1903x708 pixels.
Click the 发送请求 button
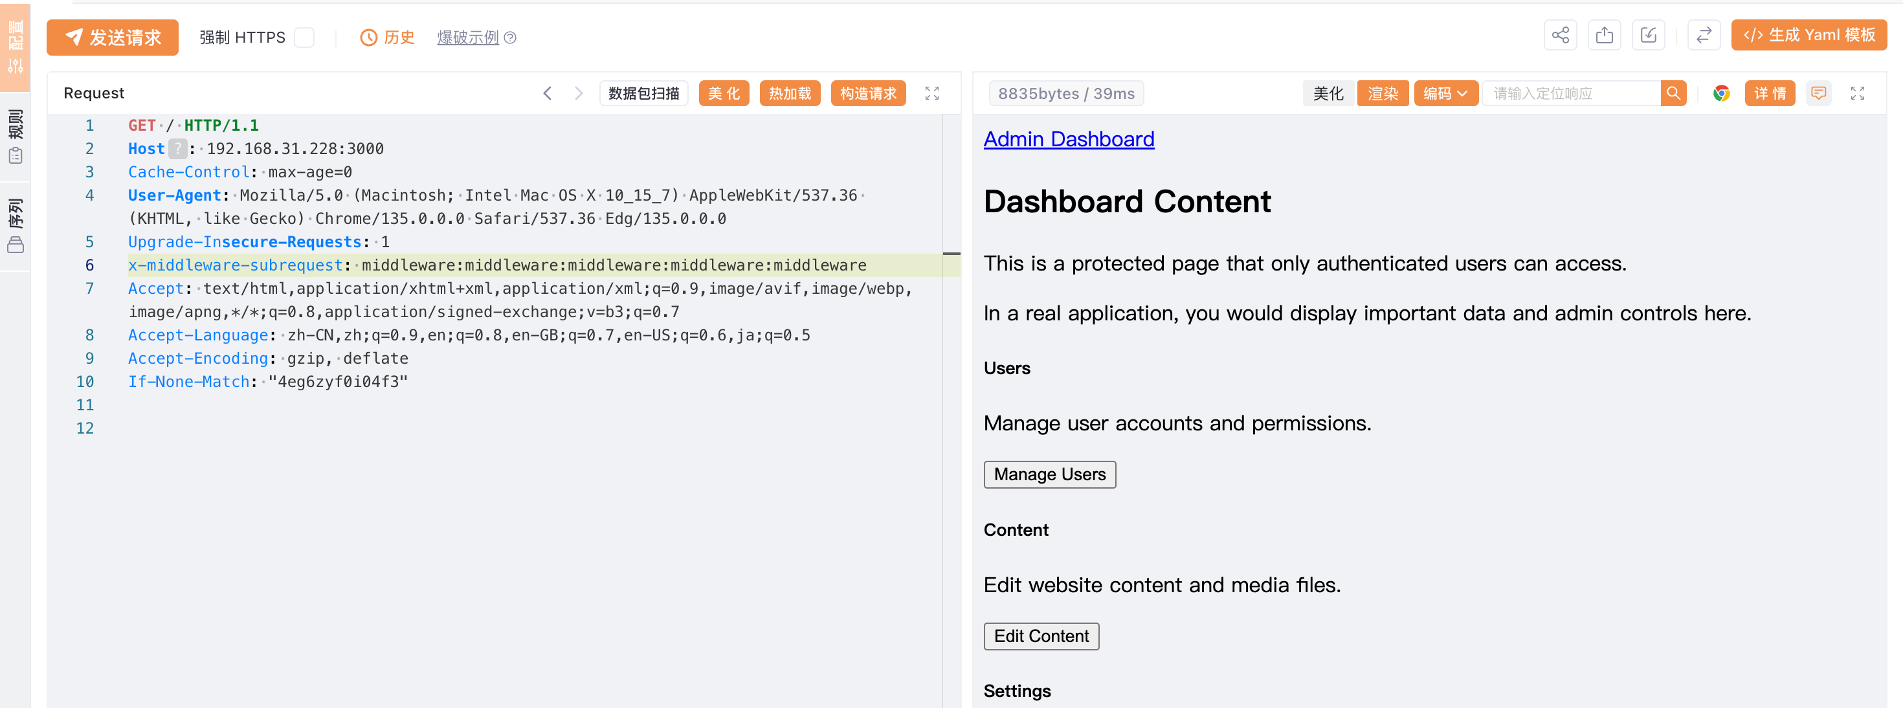point(112,38)
